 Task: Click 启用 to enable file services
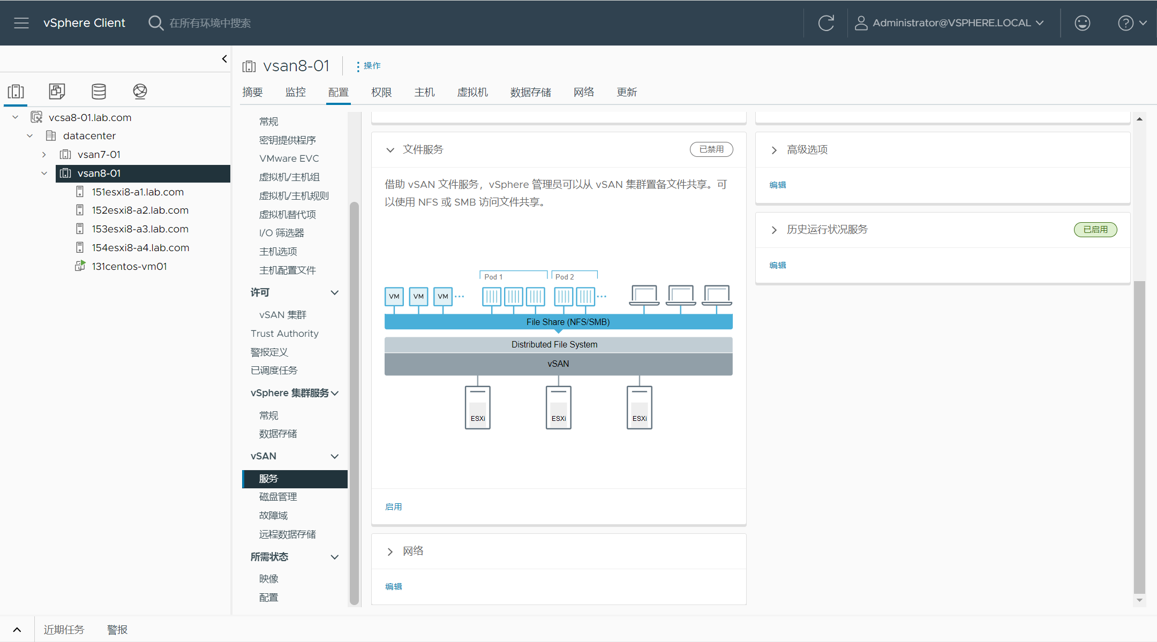[x=394, y=507]
